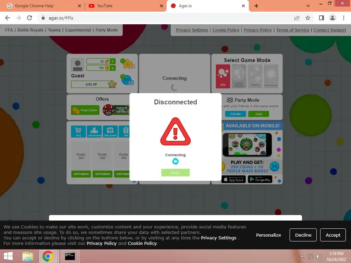Select the Teams game mode tile
Viewport: 351px width, 263px height.
tap(255, 76)
